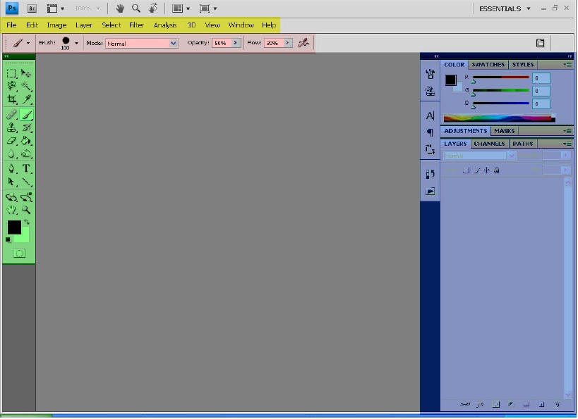Pick the Clone Stamp tool
This screenshot has height=419, width=578.
click(12, 128)
